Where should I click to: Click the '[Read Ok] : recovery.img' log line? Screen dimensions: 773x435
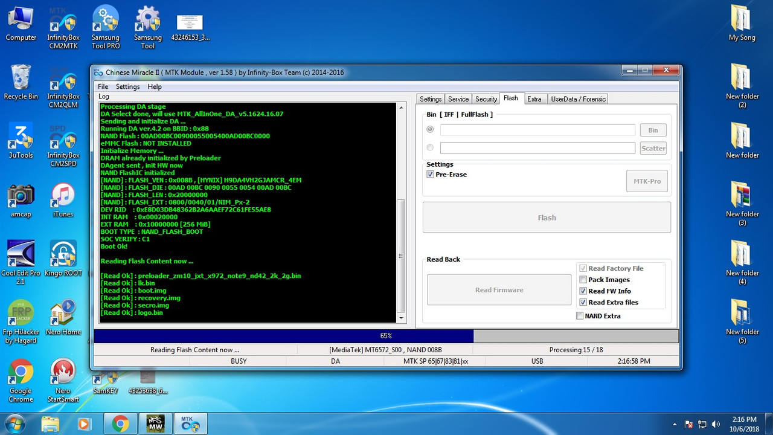141,298
